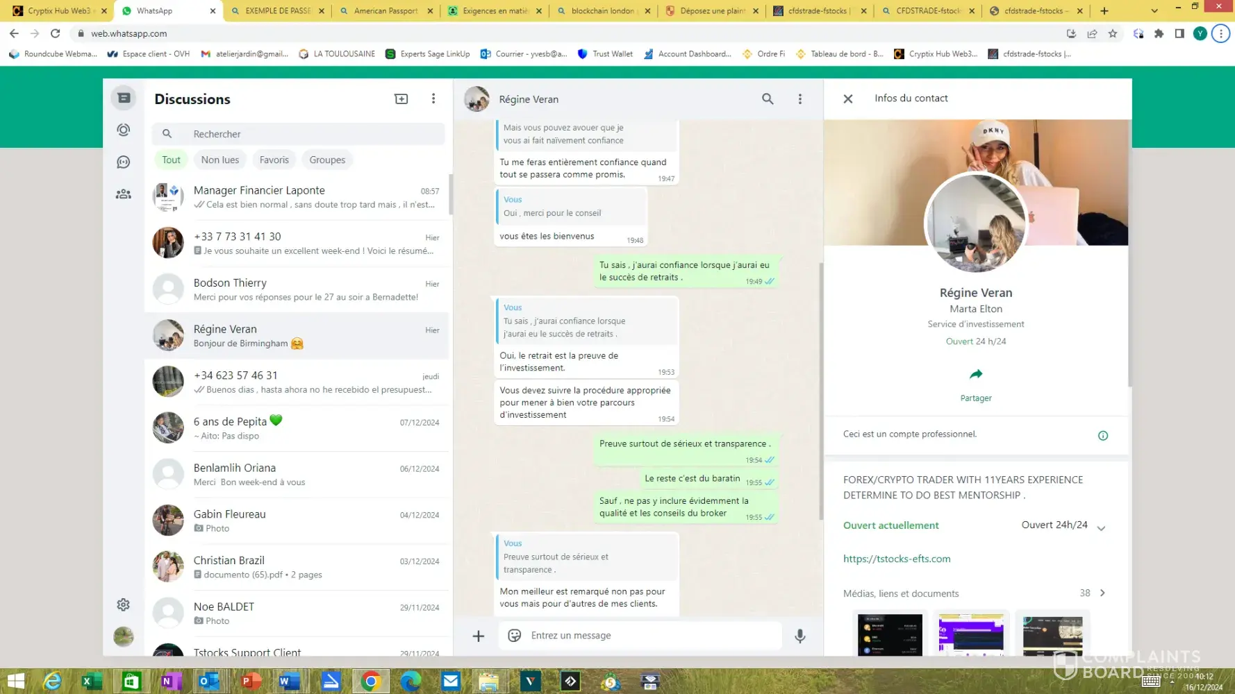
Task: Close the Infos du contact panel
Action: point(848,99)
